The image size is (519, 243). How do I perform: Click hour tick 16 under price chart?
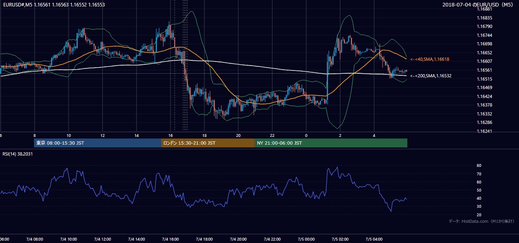click(171, 135)
